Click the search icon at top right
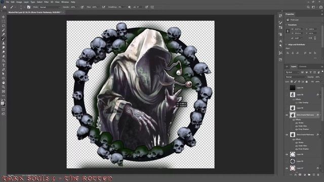The width and height of the screenshot is (324, 182). 308,7
